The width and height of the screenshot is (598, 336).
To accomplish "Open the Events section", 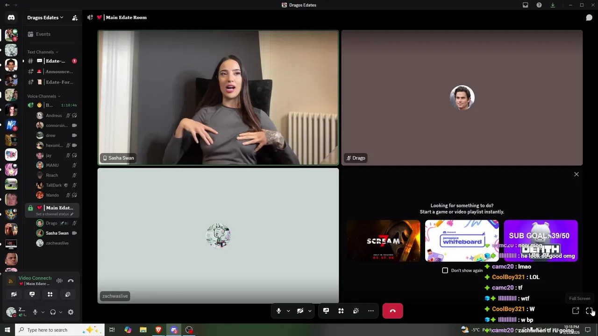I will (51, 34).
